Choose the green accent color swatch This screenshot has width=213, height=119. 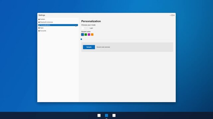(86, 35)
